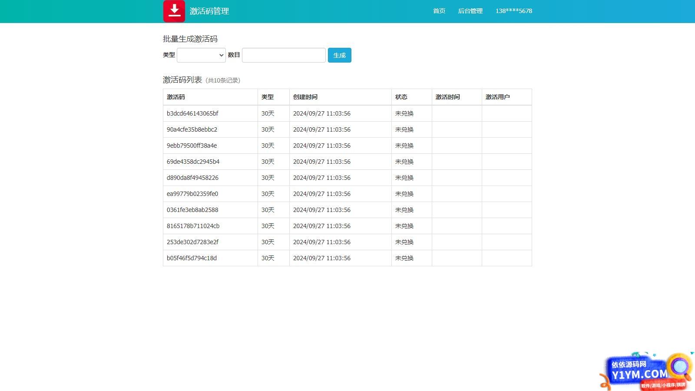Click 未兑换 status for d890da8f49458226
Viewport: 695px width, 391px height.
point(404,178)
